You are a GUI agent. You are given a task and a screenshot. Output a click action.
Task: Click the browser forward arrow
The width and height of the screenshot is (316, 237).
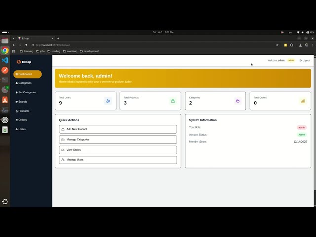20,45
